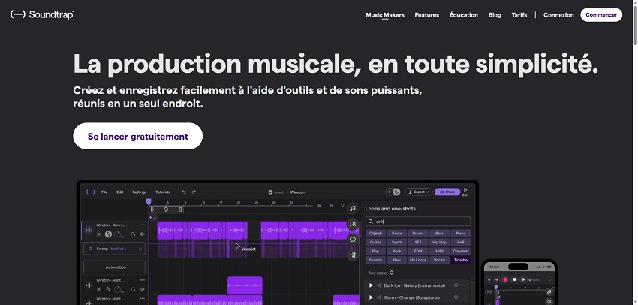Play the Dark Ice - Galaxy loop preview
The width and height of the screenshot is (638, 305).
371,285
